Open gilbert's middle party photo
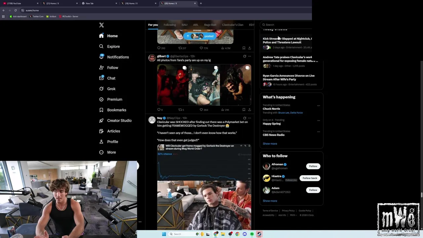423x238 pixels. 204,85
